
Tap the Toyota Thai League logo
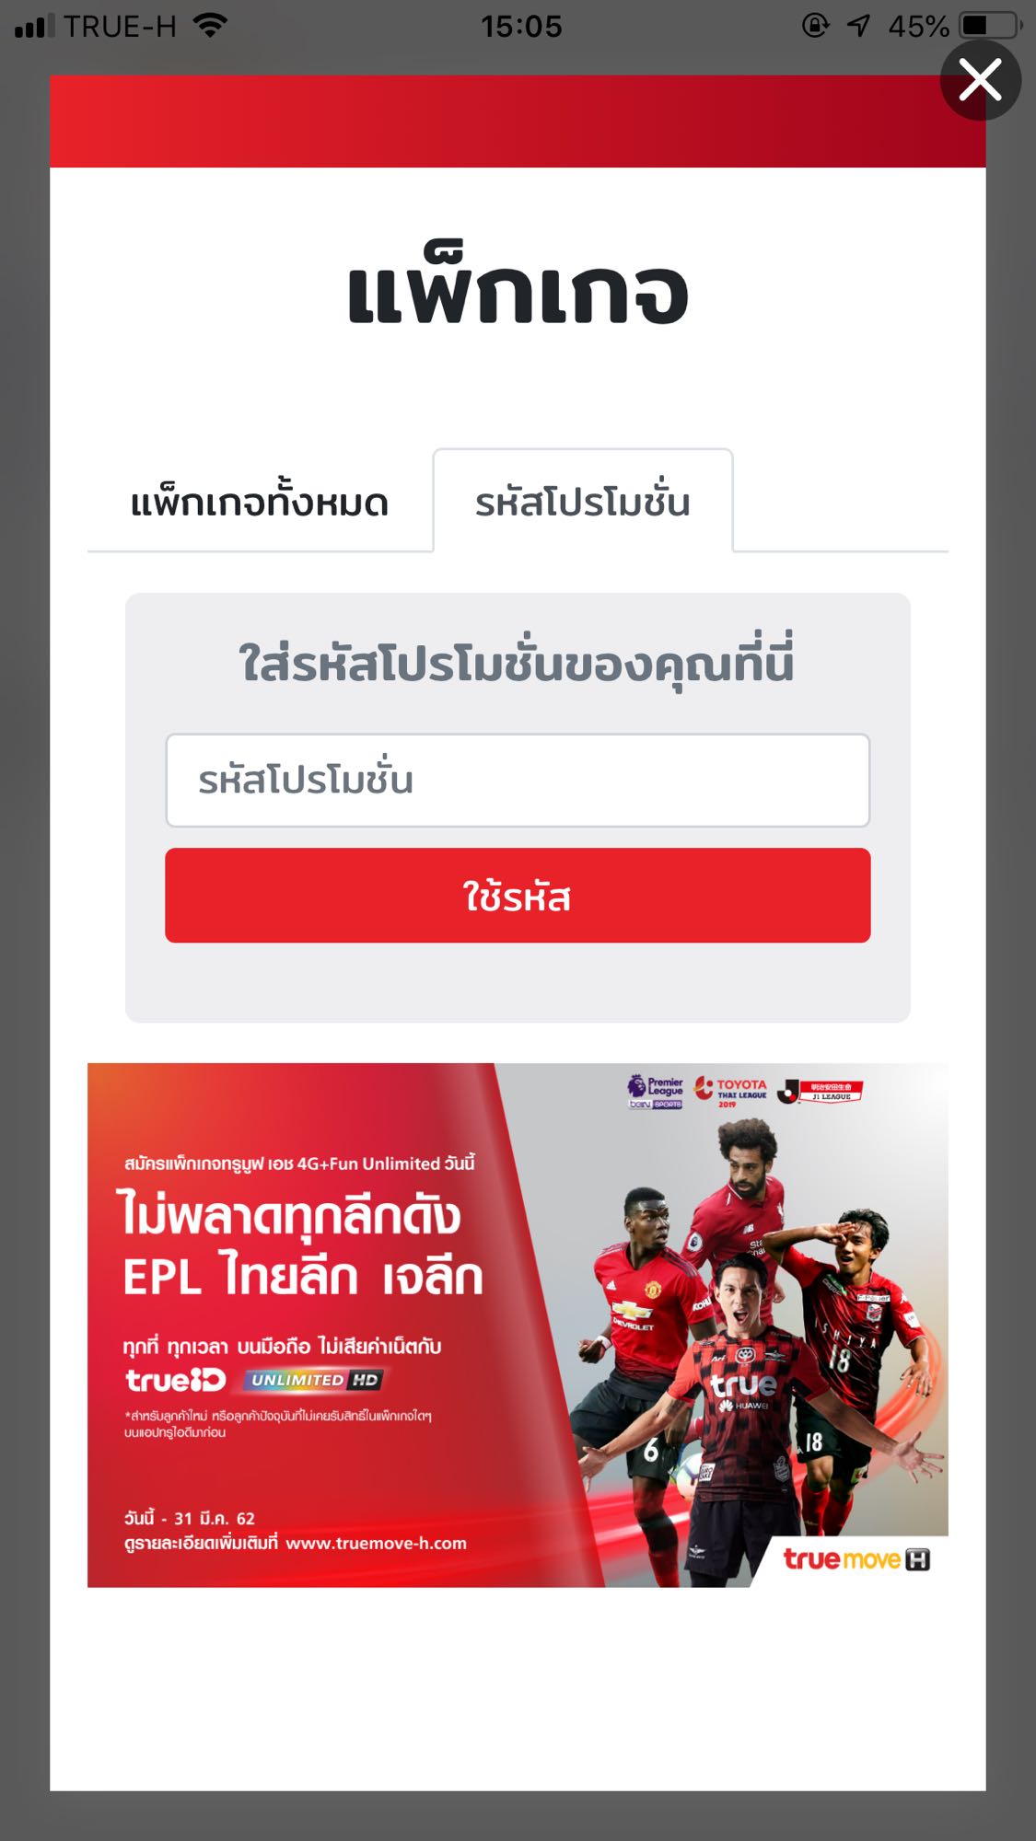click(730, 1091)
